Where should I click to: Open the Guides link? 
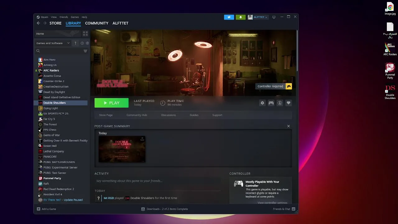(194, 115)
